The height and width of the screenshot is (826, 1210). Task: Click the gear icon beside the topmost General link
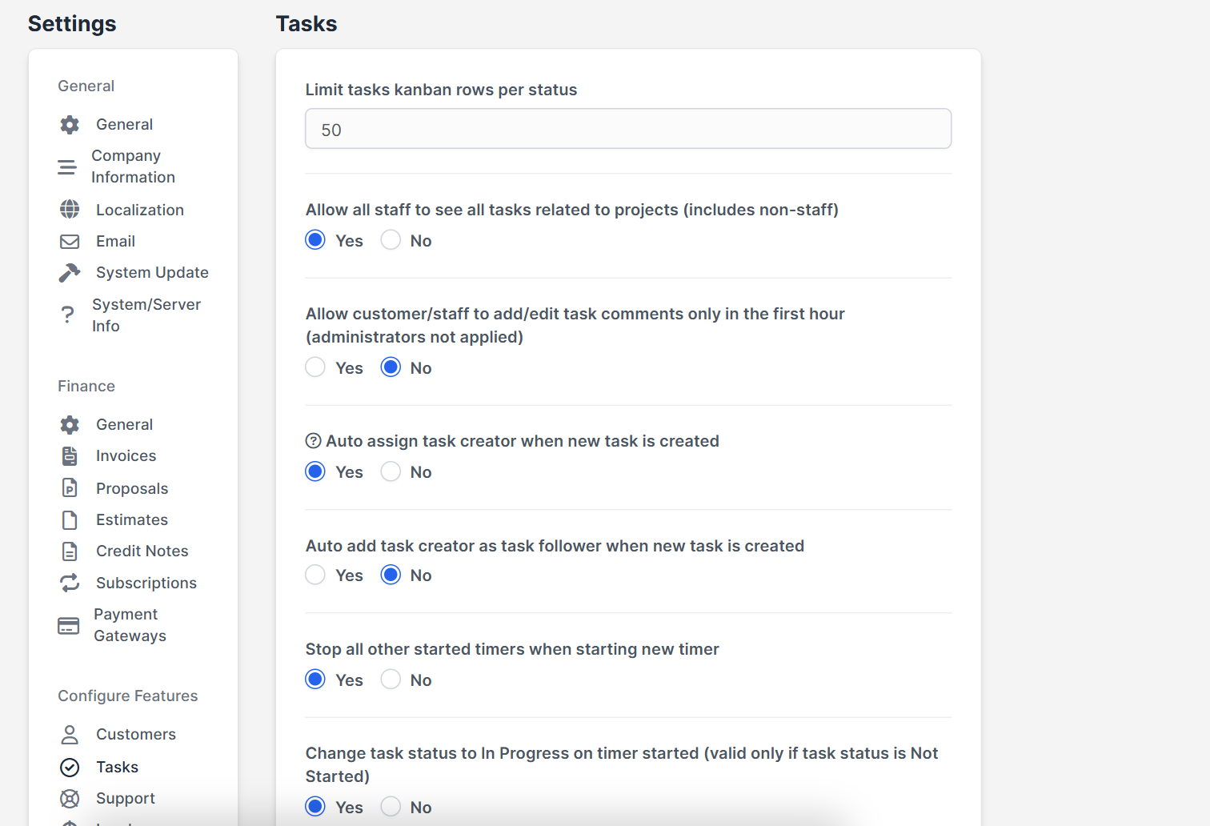(x=70, y=125)
